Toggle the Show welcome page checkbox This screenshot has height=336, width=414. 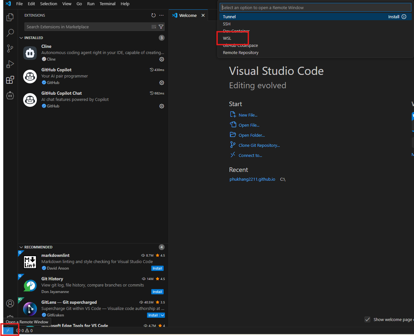pyautogui.click(x=367, y=319)
